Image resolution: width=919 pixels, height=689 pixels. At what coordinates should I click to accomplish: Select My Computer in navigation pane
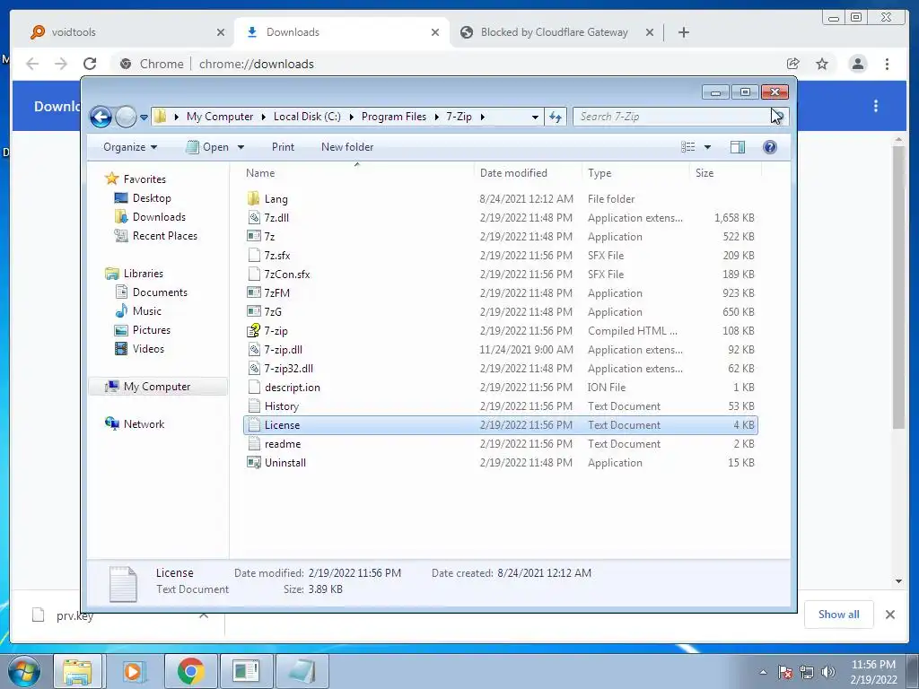tap(156, 386)
